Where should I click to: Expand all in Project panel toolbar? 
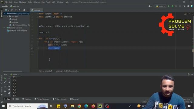tap(16, 10)
